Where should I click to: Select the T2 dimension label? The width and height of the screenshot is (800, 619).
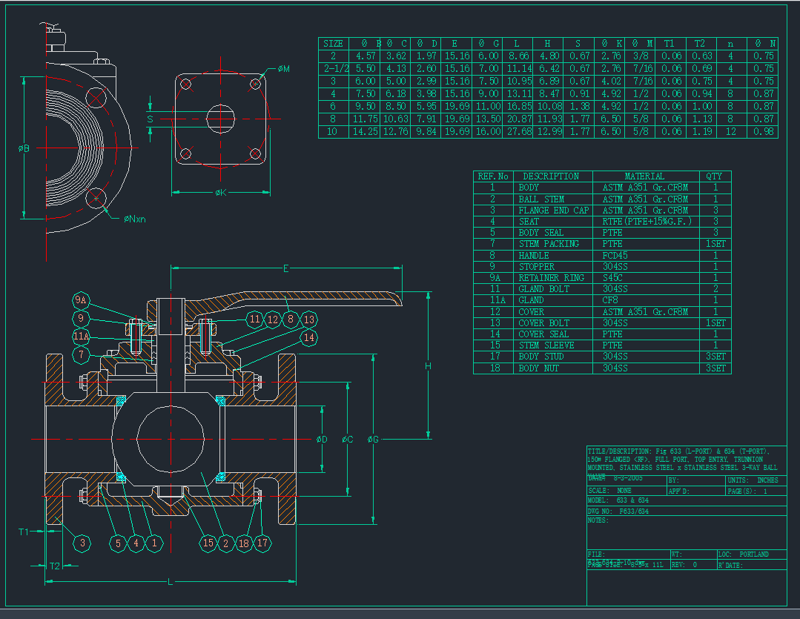[x=54, y=566]
